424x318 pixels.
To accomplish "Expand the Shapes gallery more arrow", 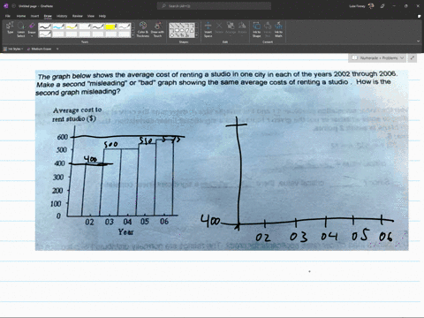I will pyautogui.click(x=196, y=35).
